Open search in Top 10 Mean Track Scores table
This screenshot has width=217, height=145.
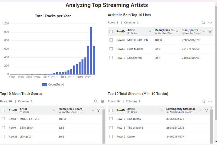96,101
